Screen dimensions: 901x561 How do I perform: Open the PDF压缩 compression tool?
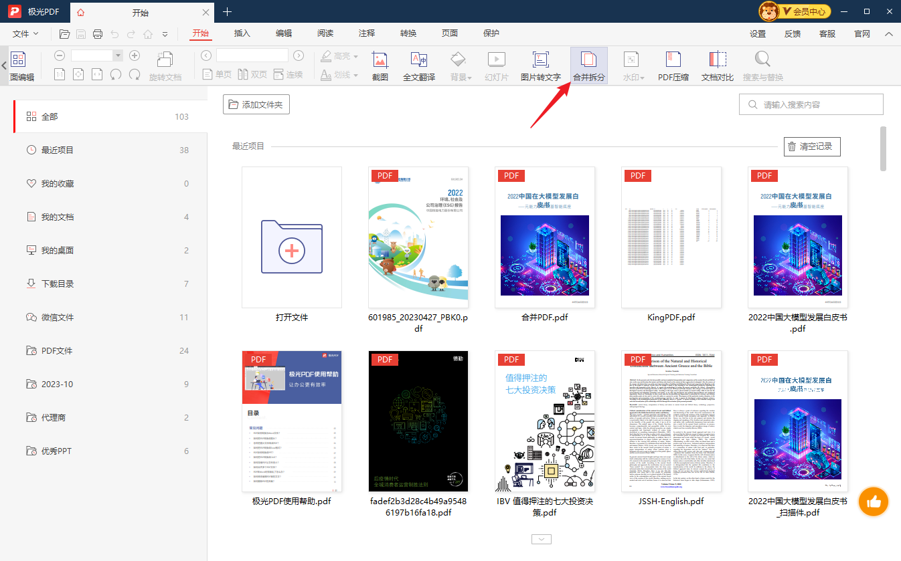[x=673, y=66]
